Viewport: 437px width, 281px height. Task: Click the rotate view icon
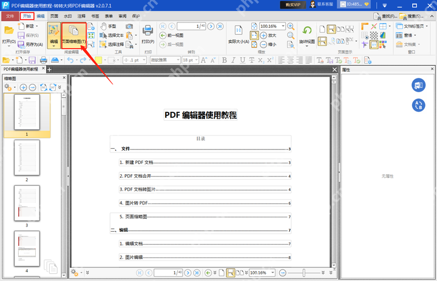pos(307,30)
